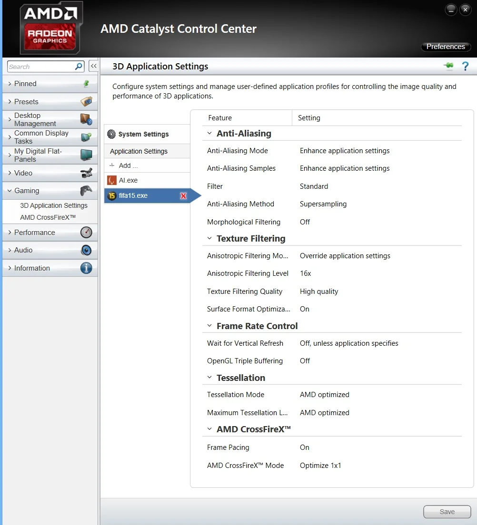
Task: Open help via question mark icon
Action: [465, 66]
